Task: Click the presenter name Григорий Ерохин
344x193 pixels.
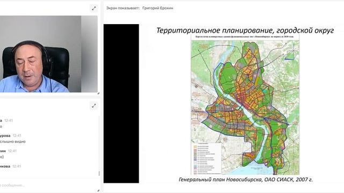Action: tap(157, 8)
